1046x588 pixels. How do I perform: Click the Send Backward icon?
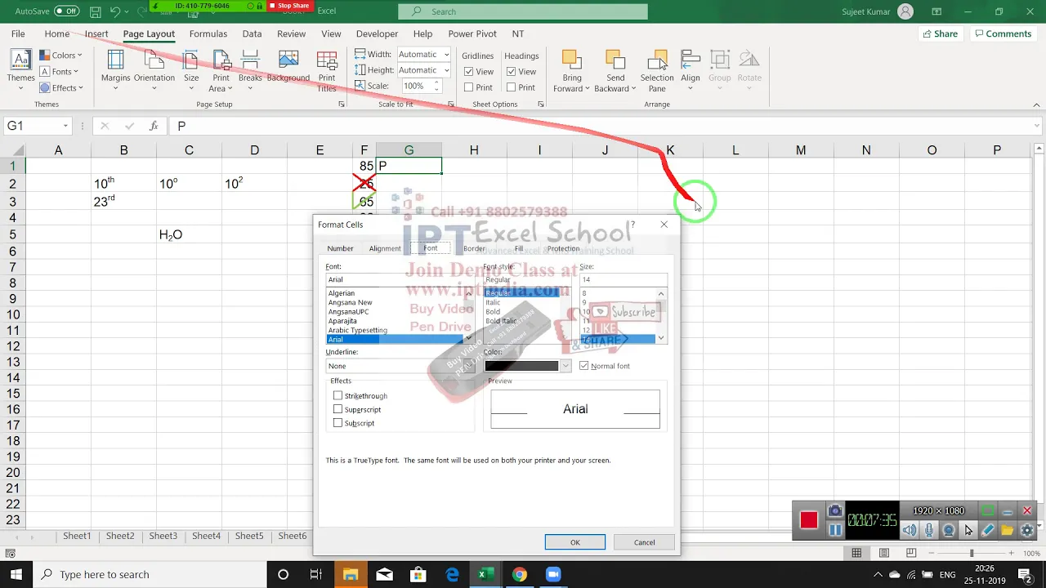tap(615, 60)
